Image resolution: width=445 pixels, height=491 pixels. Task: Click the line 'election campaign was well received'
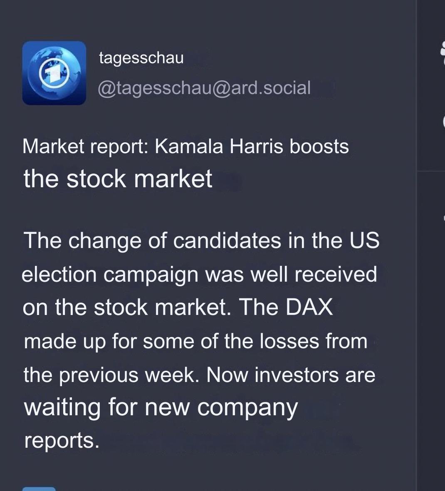199,275
